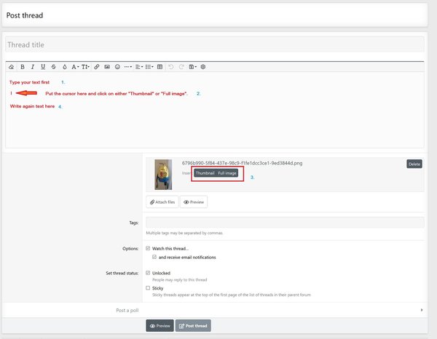Image resolution: width=437 pixels, height=339 pixels.
Task: Apply underline formatting
Action: click(x=43, y=66)
